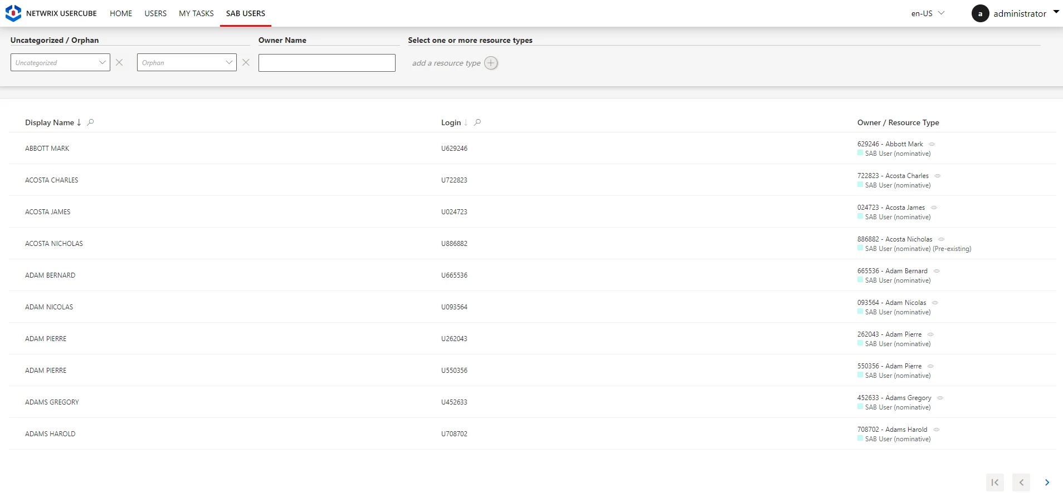View owner Adam Nicolas via eye icon
This screenshot has height=493, width=1063.
click(x=935, y=303)
